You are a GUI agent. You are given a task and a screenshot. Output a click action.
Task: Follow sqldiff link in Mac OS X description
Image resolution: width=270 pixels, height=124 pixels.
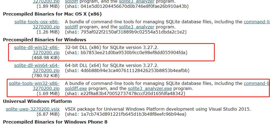(71, 27)
